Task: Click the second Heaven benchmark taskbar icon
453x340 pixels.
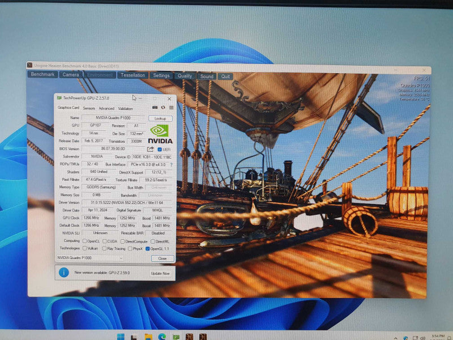Action: [203, 337]
